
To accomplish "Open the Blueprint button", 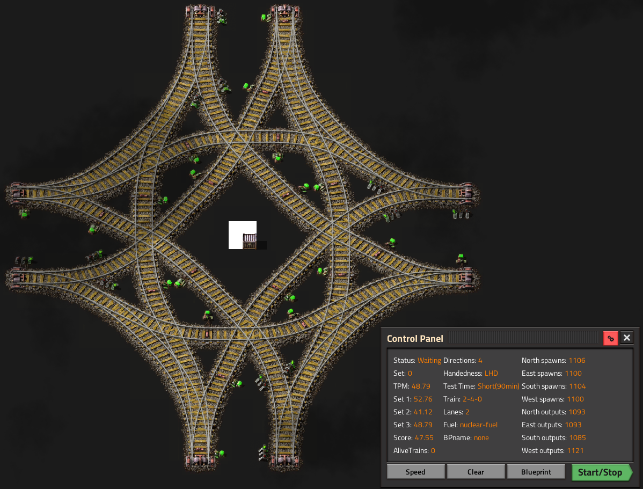I will click(x=536, y=472).
